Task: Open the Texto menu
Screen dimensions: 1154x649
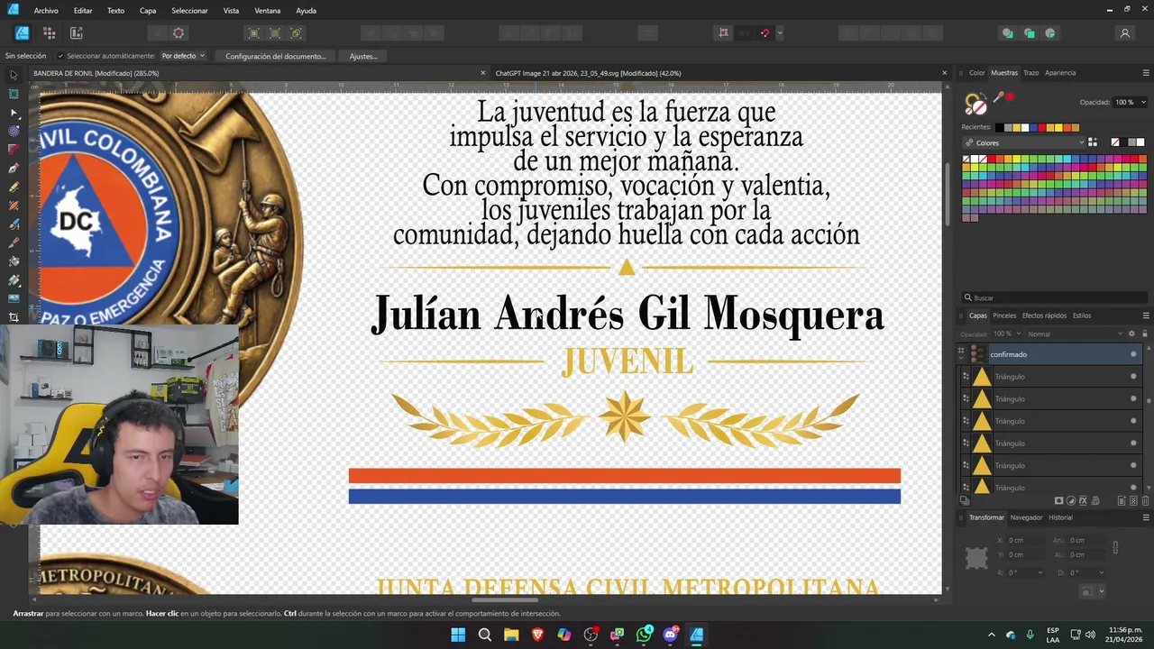Action: pyautogui.click(x=115, y=11)
